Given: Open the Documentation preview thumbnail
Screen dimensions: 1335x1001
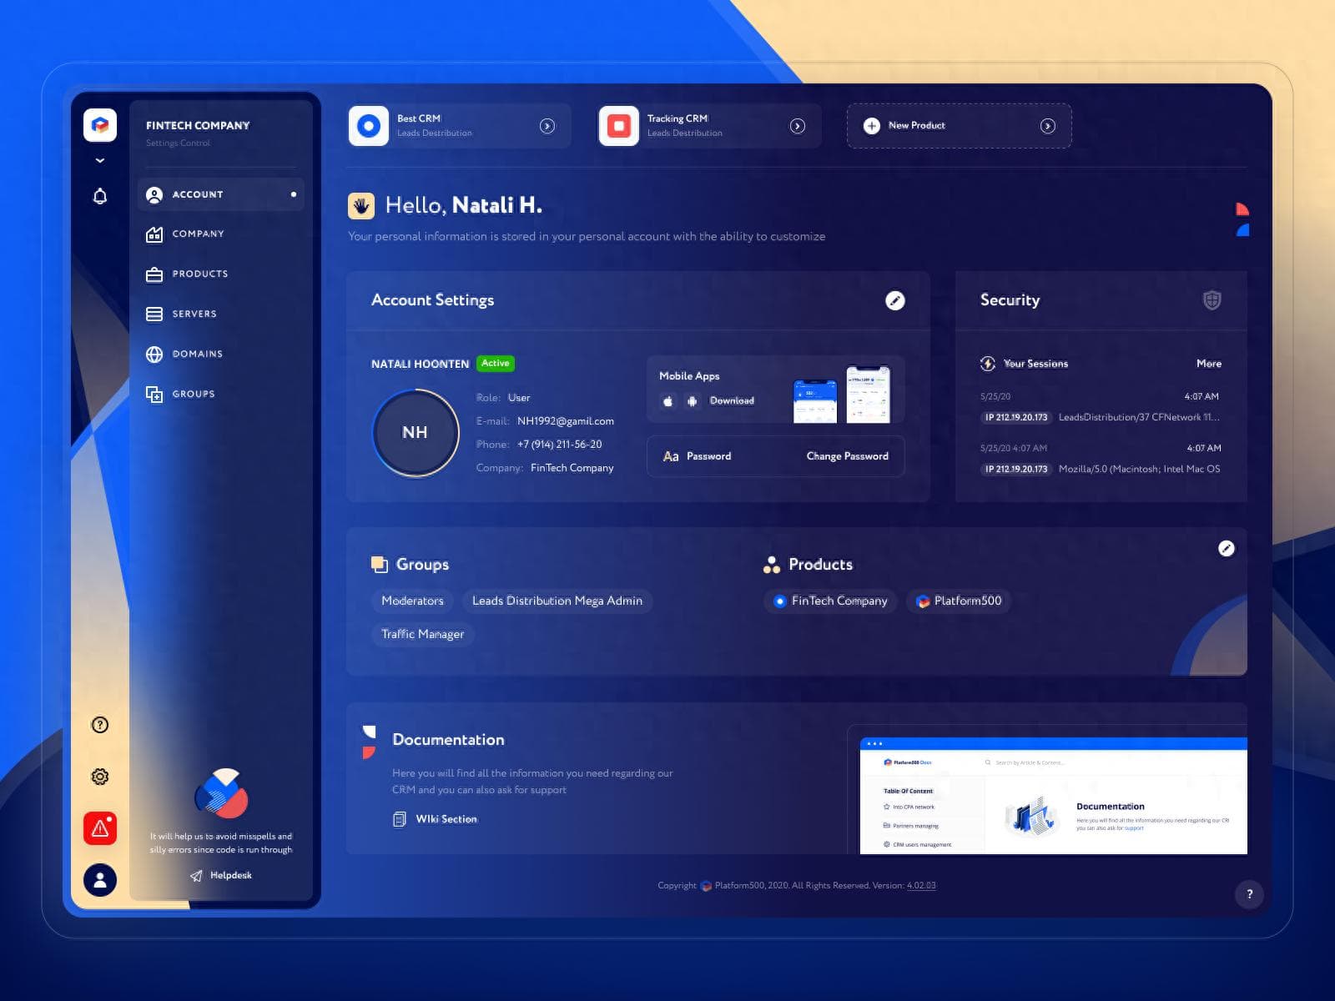Looking at the screenshot, I should coord(1053,796).
